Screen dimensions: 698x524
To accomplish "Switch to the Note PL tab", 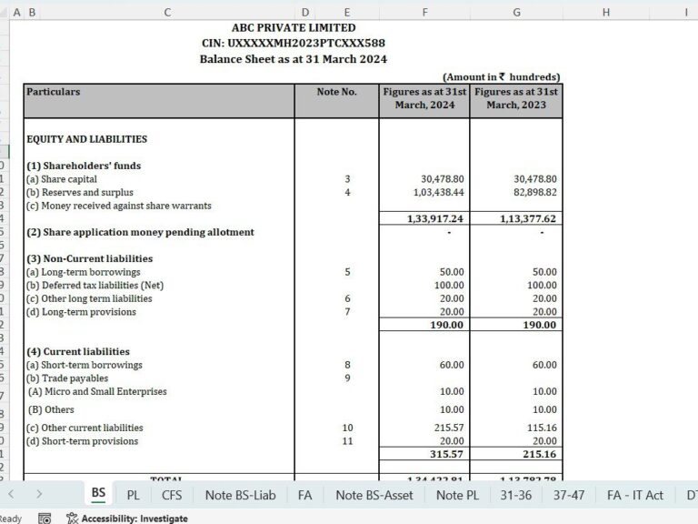I will click(x=457, y=495).
